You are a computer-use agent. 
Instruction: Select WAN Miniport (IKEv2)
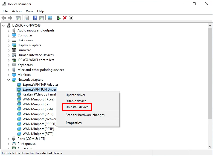(x=39, y=99)
